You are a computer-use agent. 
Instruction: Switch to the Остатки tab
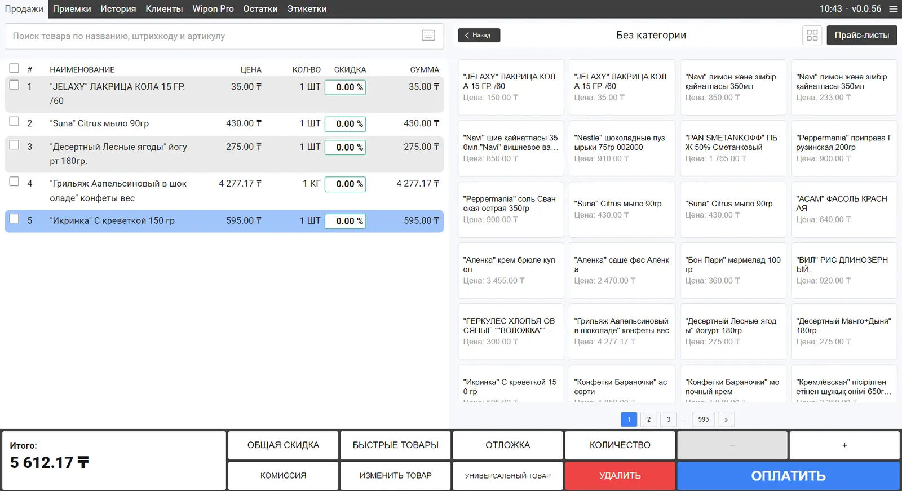coord(260,9)
